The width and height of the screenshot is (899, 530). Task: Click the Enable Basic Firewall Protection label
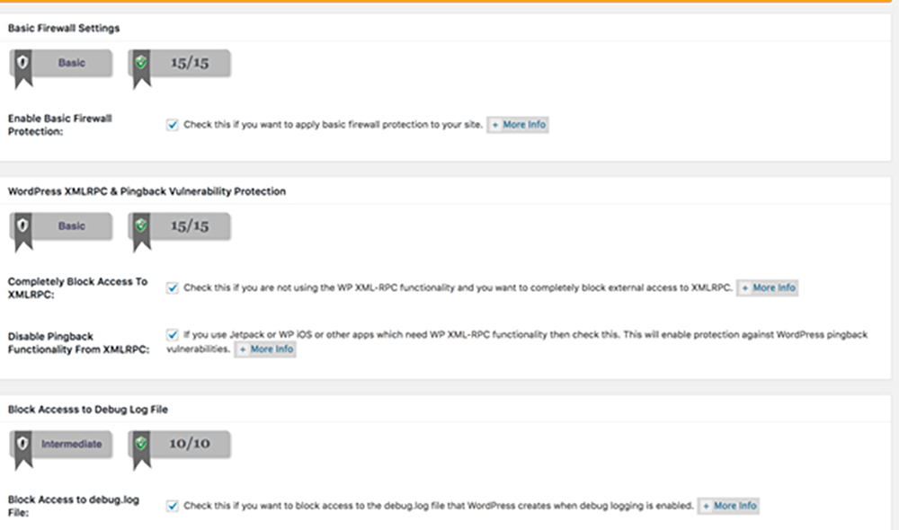coord(59,125)
